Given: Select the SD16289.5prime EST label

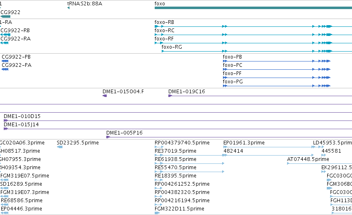Looking at the screenshot, I should (x=21, y=184).
